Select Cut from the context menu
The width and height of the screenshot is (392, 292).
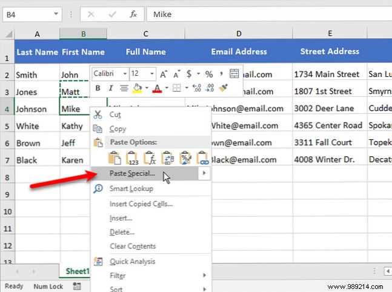tap(150, 114)
